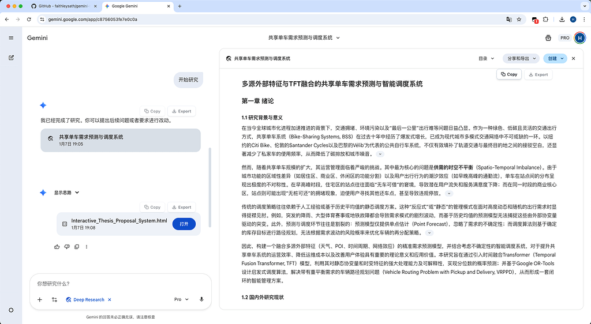
Task: Open the Extensions puzzle icon
Action: coord(545,19)
